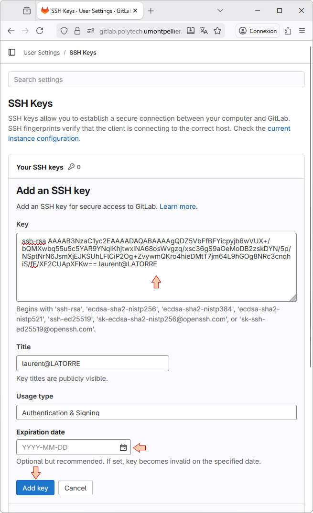The width and height of the screenshot is (313, 513).
Task: Click the install/download page icon in address bar
Action: click(x=191, y=31)
